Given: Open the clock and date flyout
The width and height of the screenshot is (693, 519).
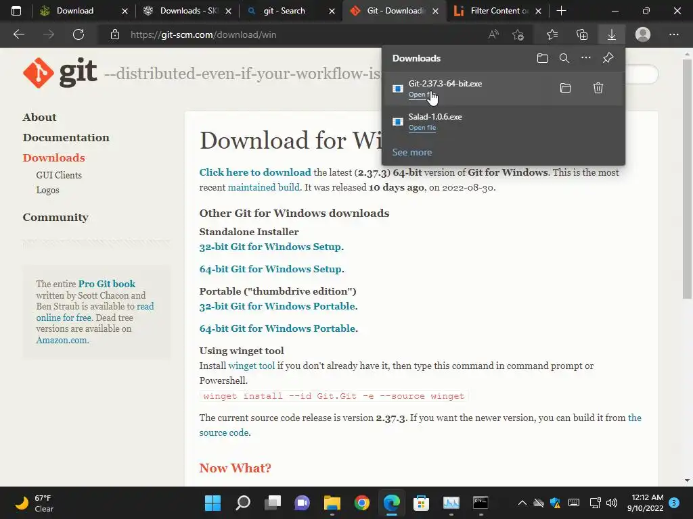Looking at the screenshot, I should (645, 503).
